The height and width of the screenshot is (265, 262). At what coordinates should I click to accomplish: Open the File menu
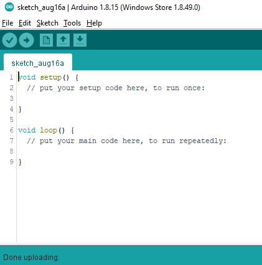click(x=7, y=23)
